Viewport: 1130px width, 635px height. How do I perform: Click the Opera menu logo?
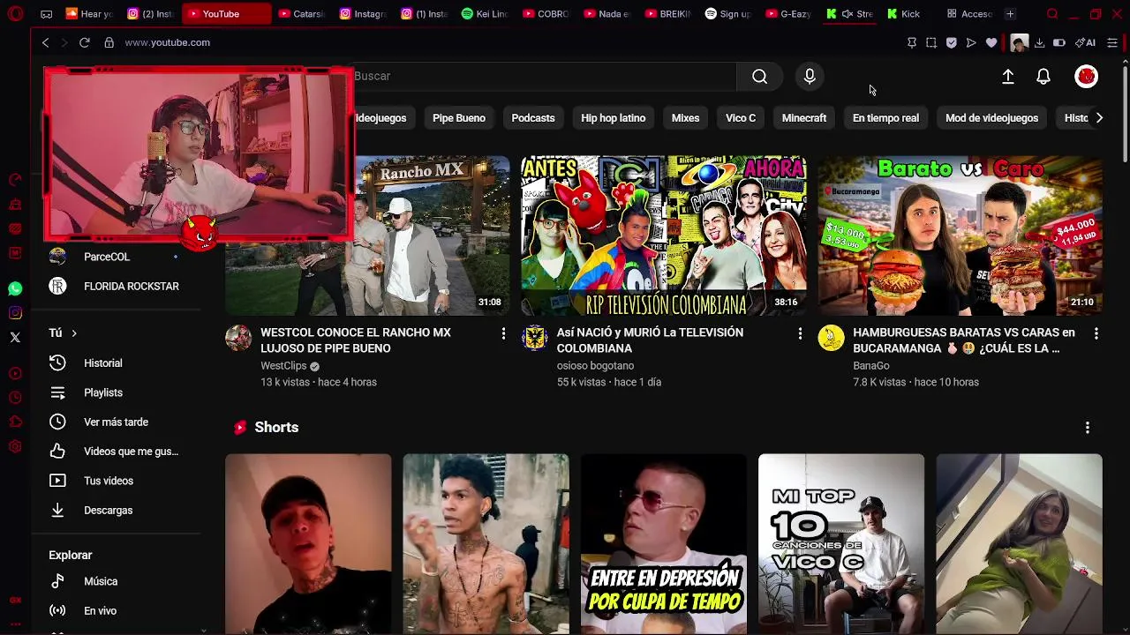(15, 14)
